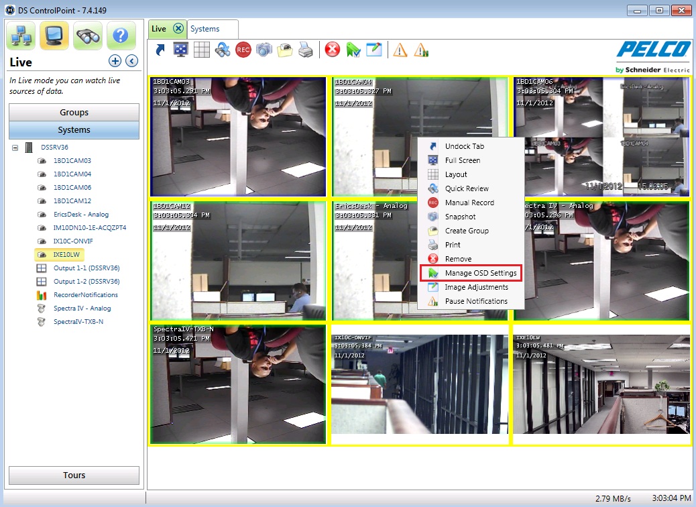Expand the Tours section
This screenshot has width=696, height=507.
(x=74, y=475)
